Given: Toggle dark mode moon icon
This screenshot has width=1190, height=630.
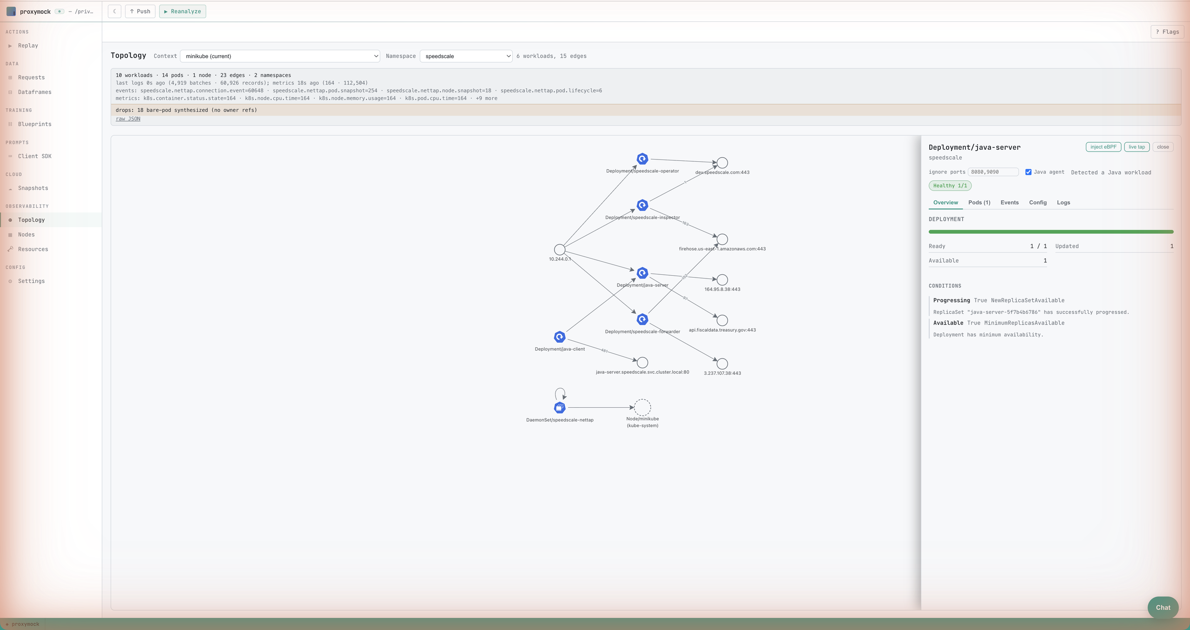Looking at the screenshot, I should point(114,11).
